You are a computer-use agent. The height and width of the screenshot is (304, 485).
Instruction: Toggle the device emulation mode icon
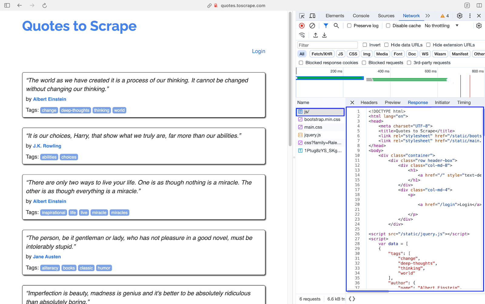(313, 15)
